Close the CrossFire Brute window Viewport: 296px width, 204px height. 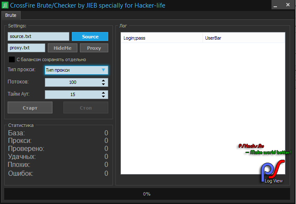point(288,5)
